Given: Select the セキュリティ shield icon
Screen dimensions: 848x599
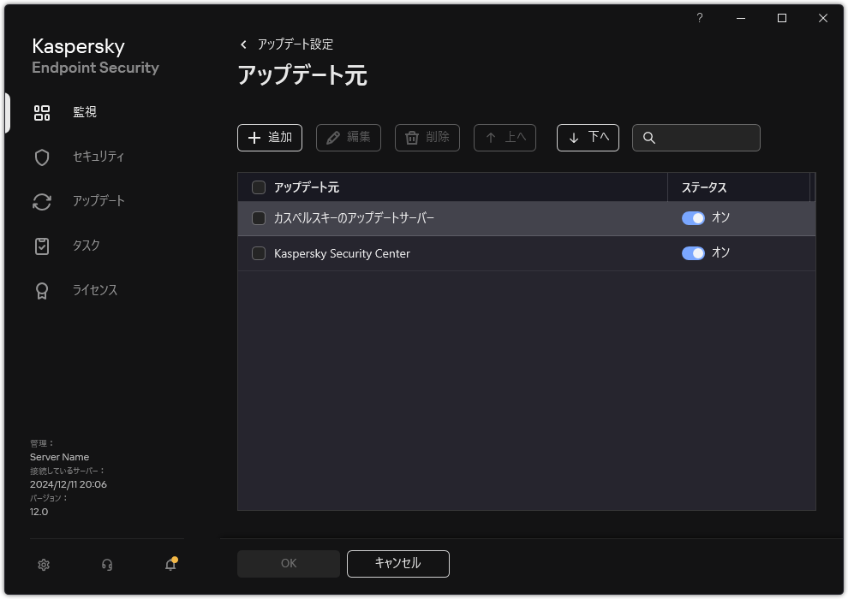Looking at the screenshot, I should [41, 157].
